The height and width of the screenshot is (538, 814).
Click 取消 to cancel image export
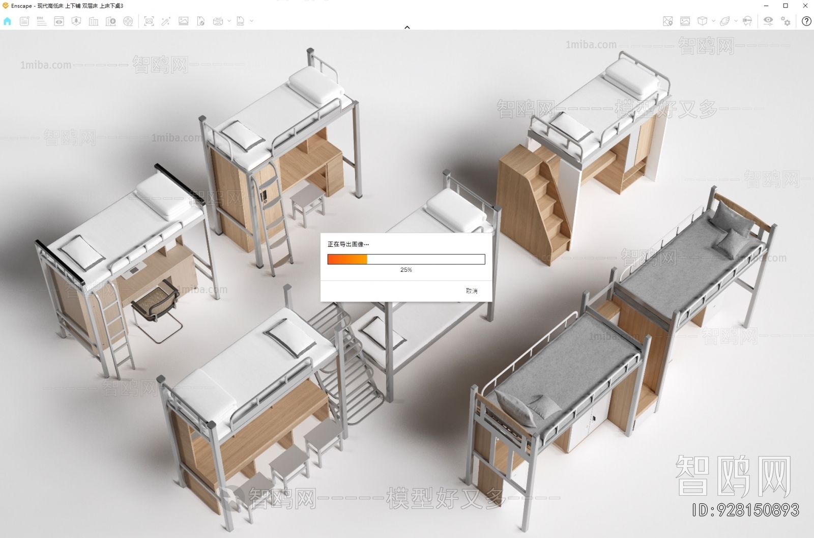click(472, 291)
